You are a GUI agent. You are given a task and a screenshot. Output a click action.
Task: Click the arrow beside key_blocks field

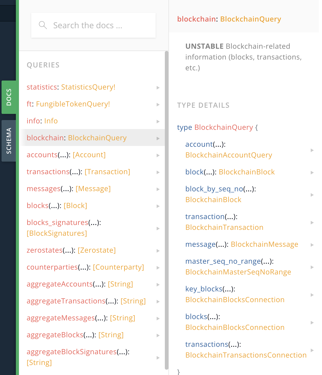(312, 295)
